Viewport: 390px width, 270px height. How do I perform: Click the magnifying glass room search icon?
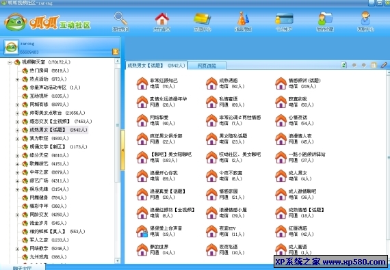(x=120, y=19)
